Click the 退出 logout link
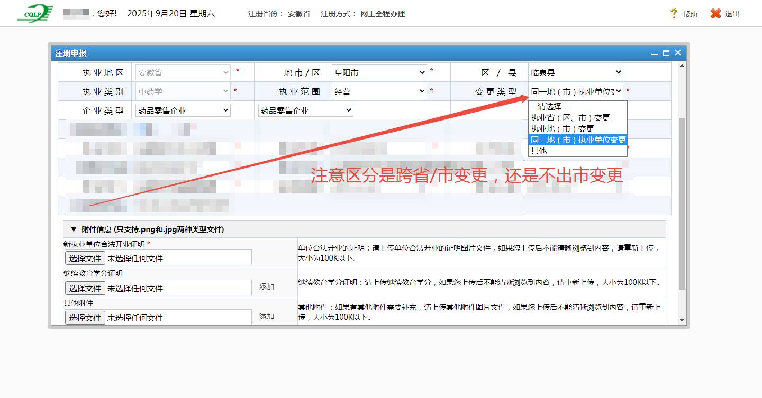 (732, 14)
